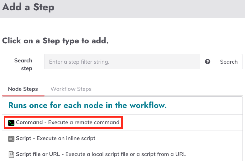Choose the bold Script step label

tap(23, 138)
